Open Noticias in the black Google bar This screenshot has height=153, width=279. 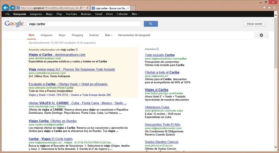[86, 14]
